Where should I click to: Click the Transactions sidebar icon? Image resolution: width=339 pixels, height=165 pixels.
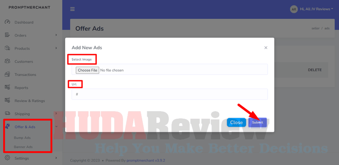point(7,75)
